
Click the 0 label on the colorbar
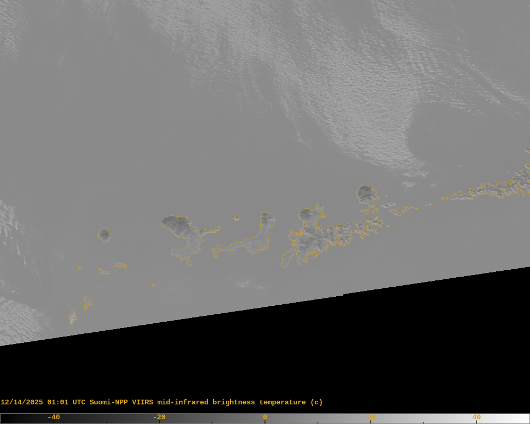(x=264, y=417)
